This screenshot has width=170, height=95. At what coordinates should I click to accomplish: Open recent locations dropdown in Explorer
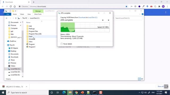tap(13, 18)
